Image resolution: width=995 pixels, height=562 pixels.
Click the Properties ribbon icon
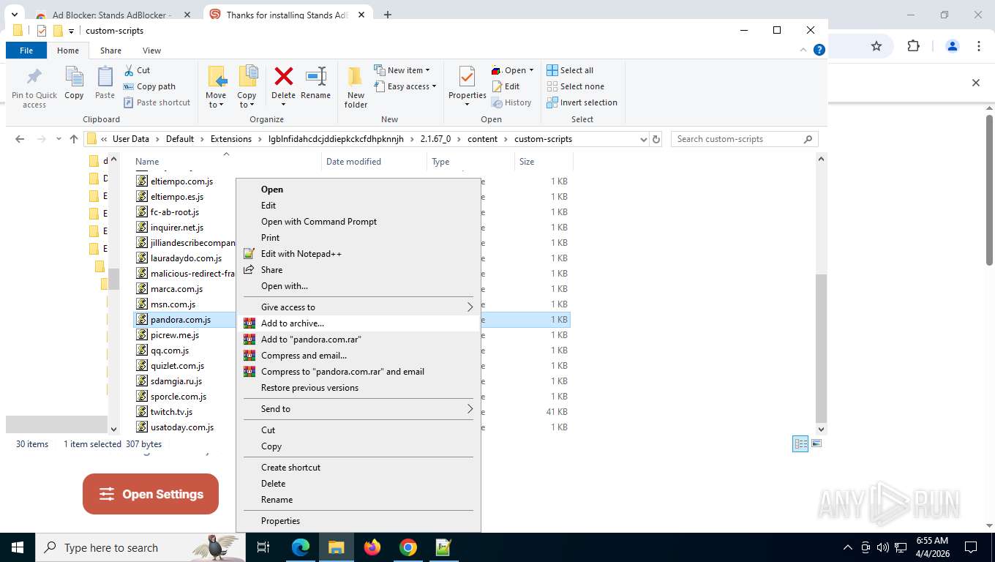468,87
